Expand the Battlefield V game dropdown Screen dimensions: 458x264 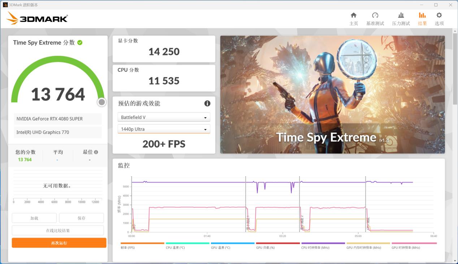click(x=164, y=118)
